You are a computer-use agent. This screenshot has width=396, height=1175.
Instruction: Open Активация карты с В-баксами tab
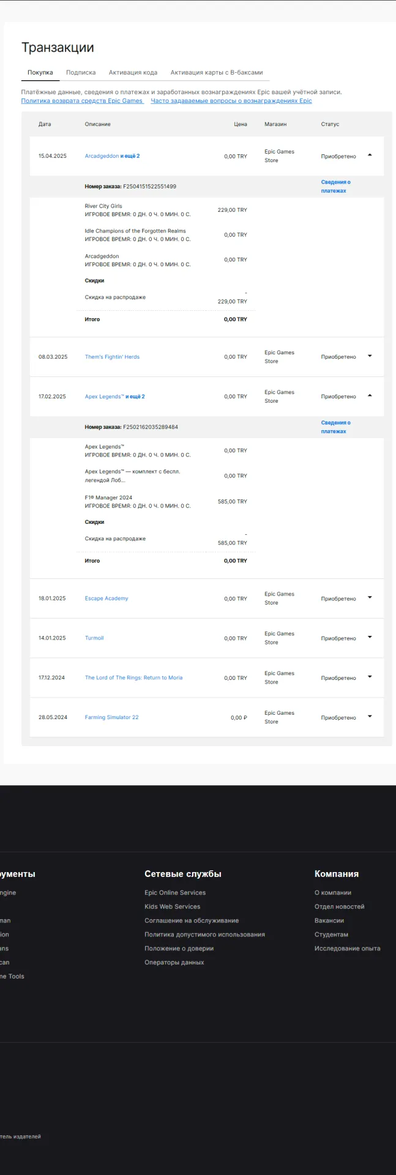pos(217,72)
